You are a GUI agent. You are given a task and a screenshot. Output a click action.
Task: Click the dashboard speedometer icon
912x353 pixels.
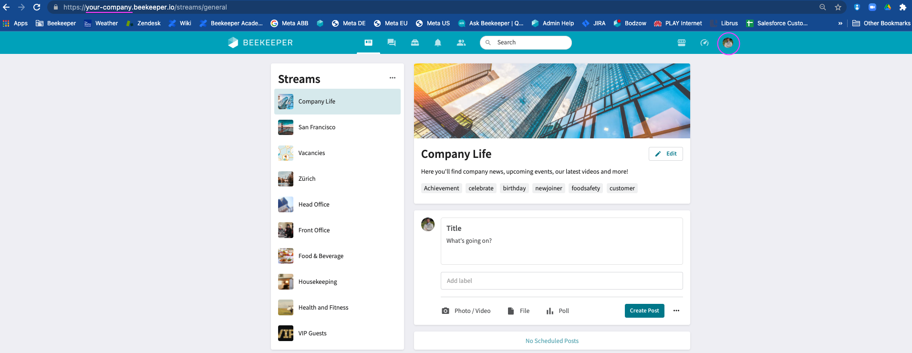tap(704, 43)
